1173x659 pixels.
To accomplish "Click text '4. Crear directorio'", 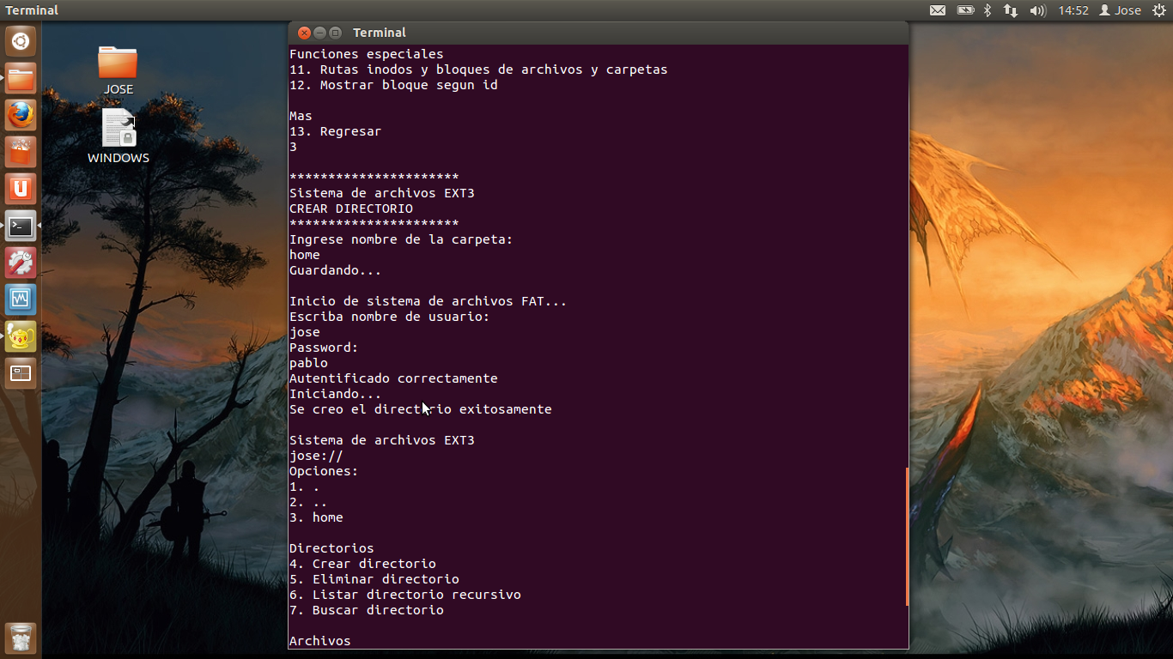I will pos(362,564).
